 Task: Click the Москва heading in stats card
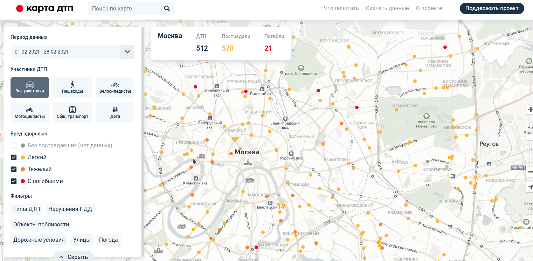pos(170,36)
